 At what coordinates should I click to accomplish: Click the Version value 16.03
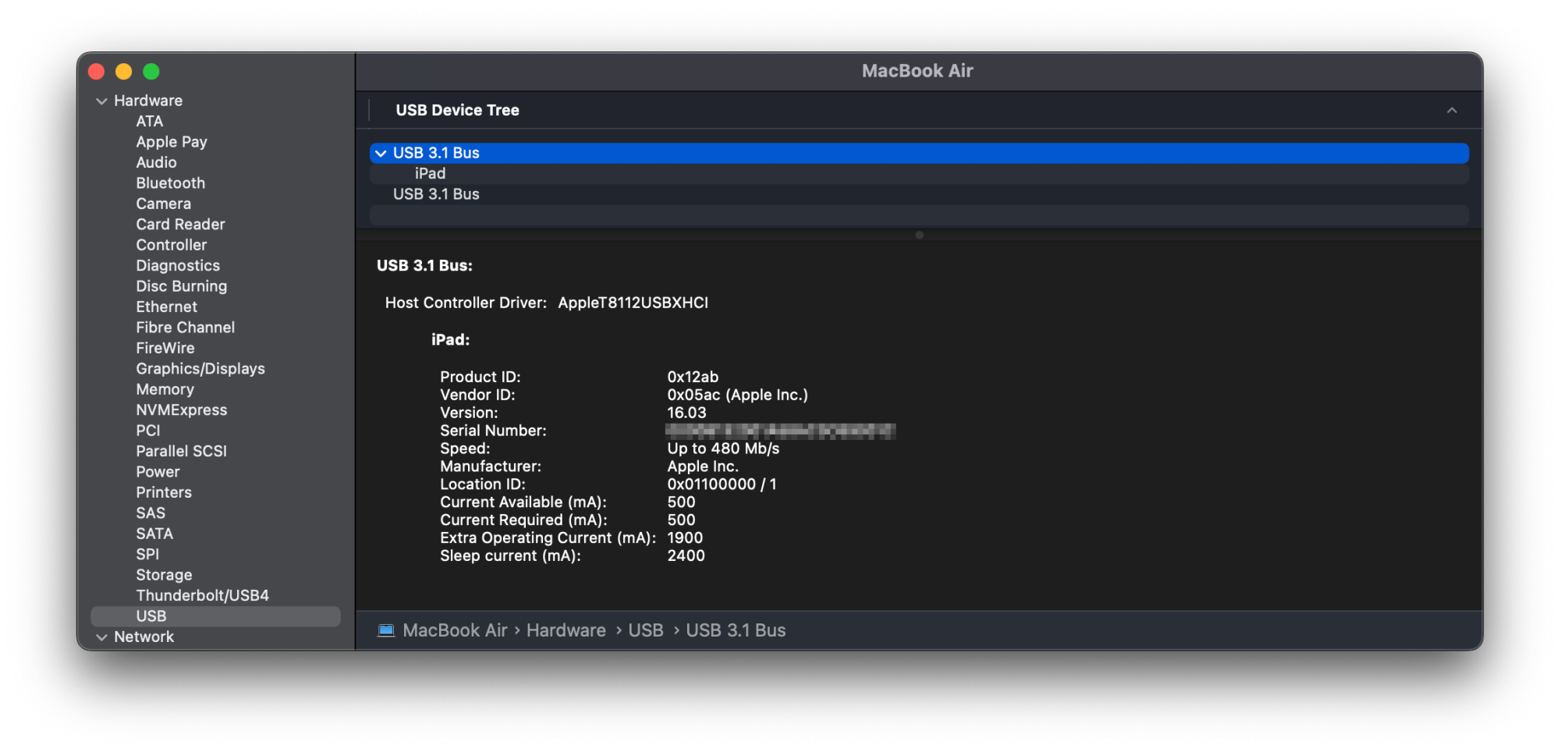[686, 413]
